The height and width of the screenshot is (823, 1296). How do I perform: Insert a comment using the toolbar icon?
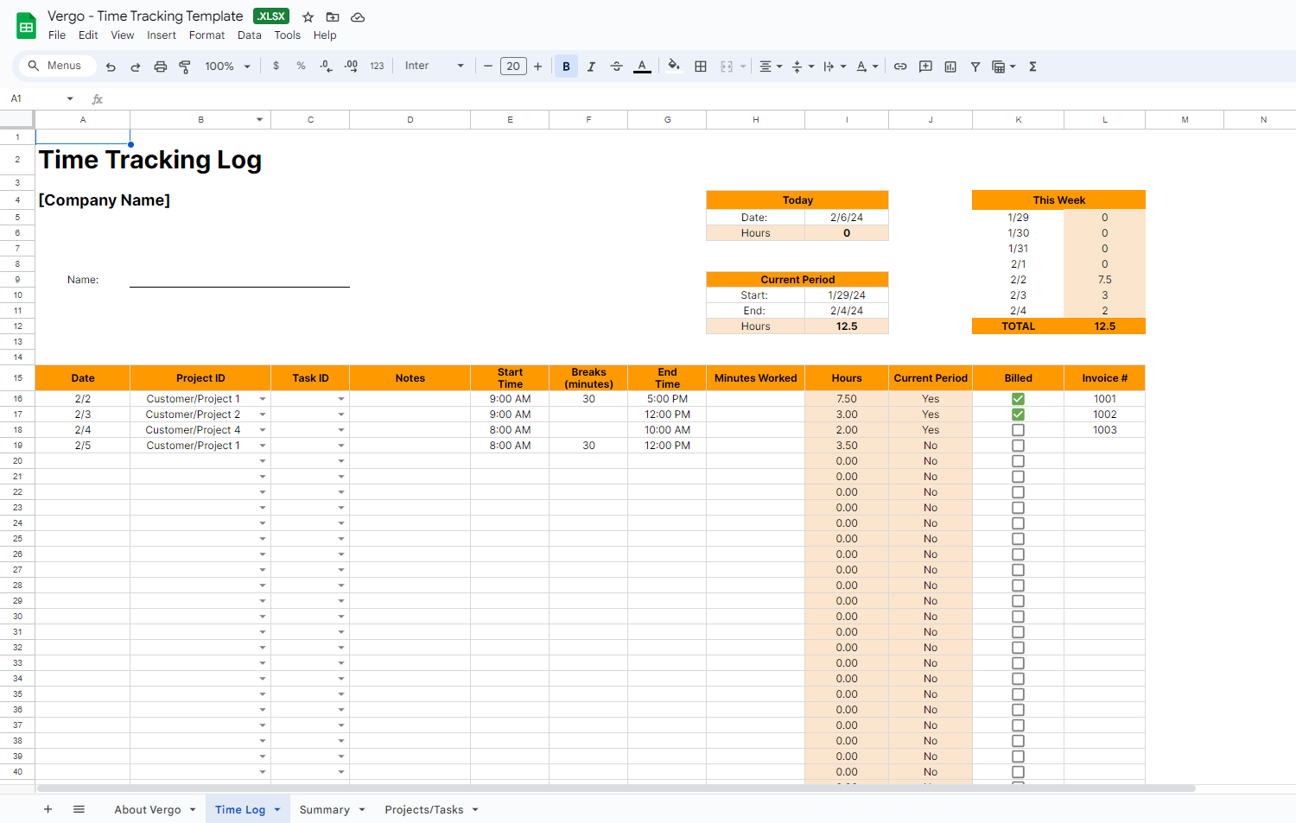point(925,66)
